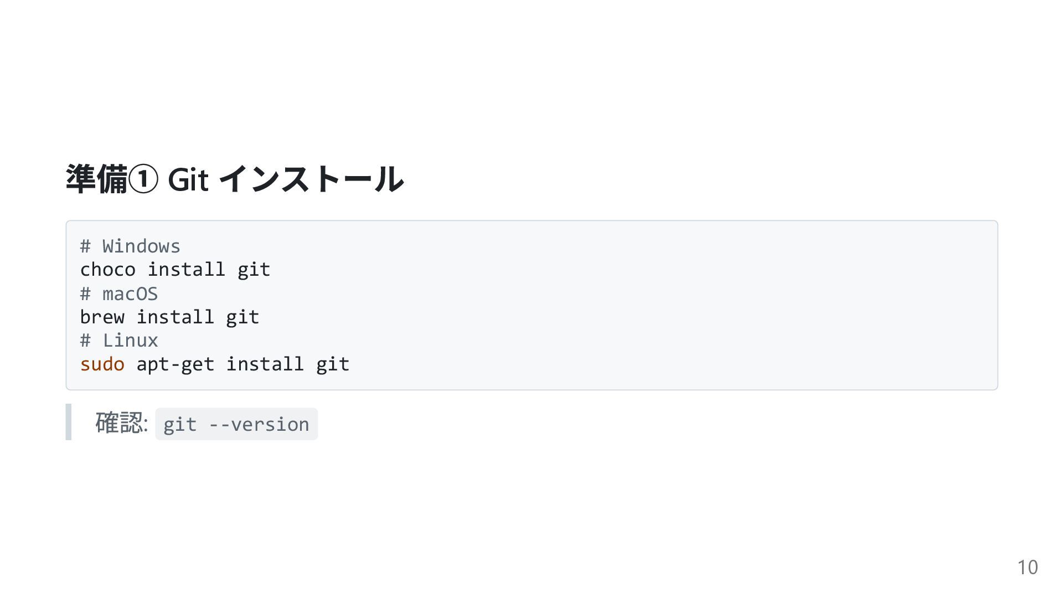Click the "確認:" label text
1063x598 pixels.
[x=121, y=423]
